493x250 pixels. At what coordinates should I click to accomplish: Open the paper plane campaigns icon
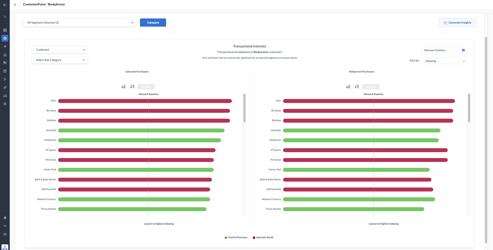click(5, 46)
